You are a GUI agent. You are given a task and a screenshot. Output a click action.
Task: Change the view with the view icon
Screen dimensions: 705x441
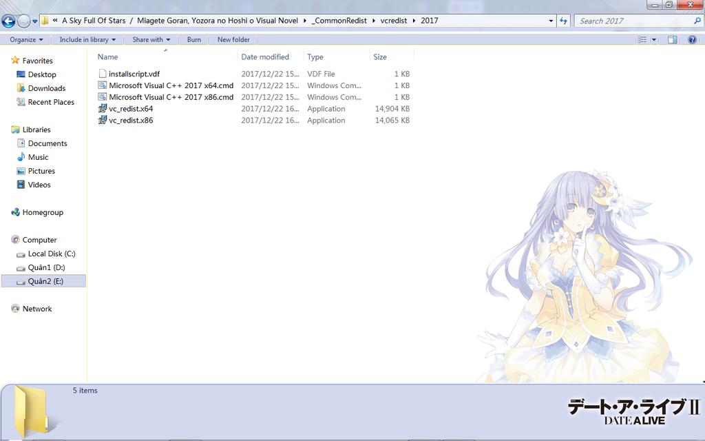coord(642,39)
